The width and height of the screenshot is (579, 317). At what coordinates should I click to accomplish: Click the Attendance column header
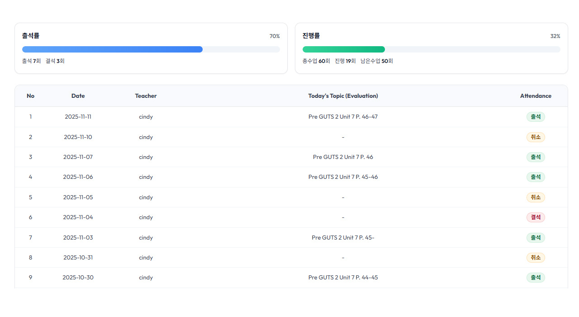536,96
